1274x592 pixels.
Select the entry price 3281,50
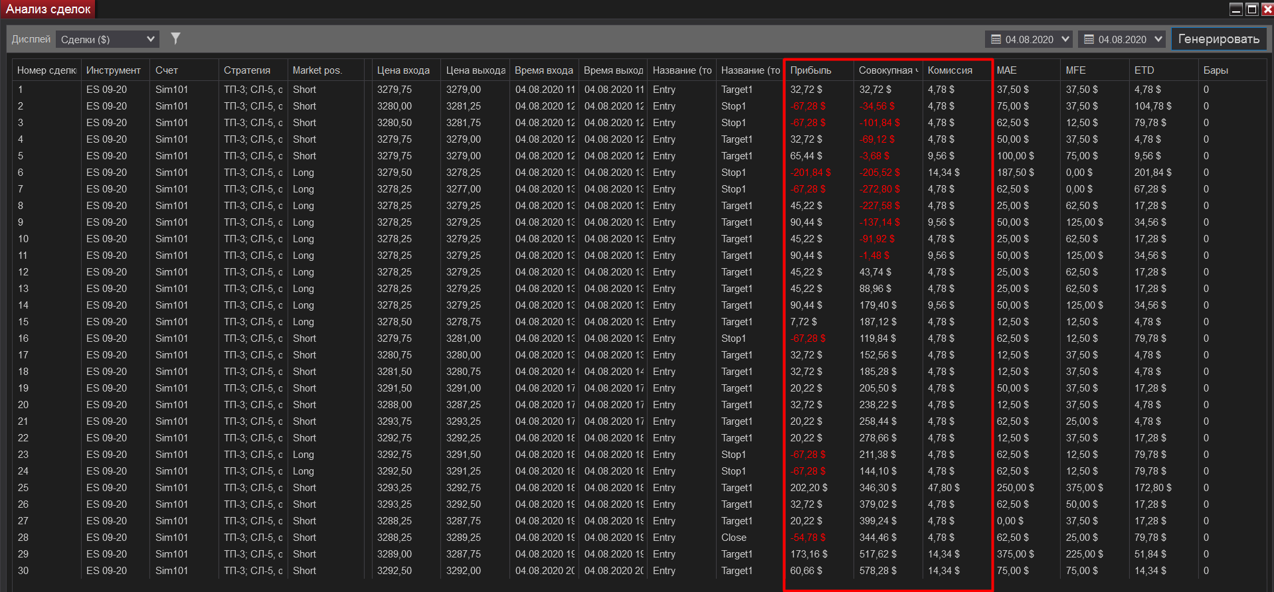point(395,372)
